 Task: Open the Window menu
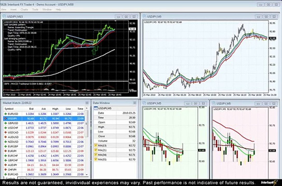pos(47,10)
